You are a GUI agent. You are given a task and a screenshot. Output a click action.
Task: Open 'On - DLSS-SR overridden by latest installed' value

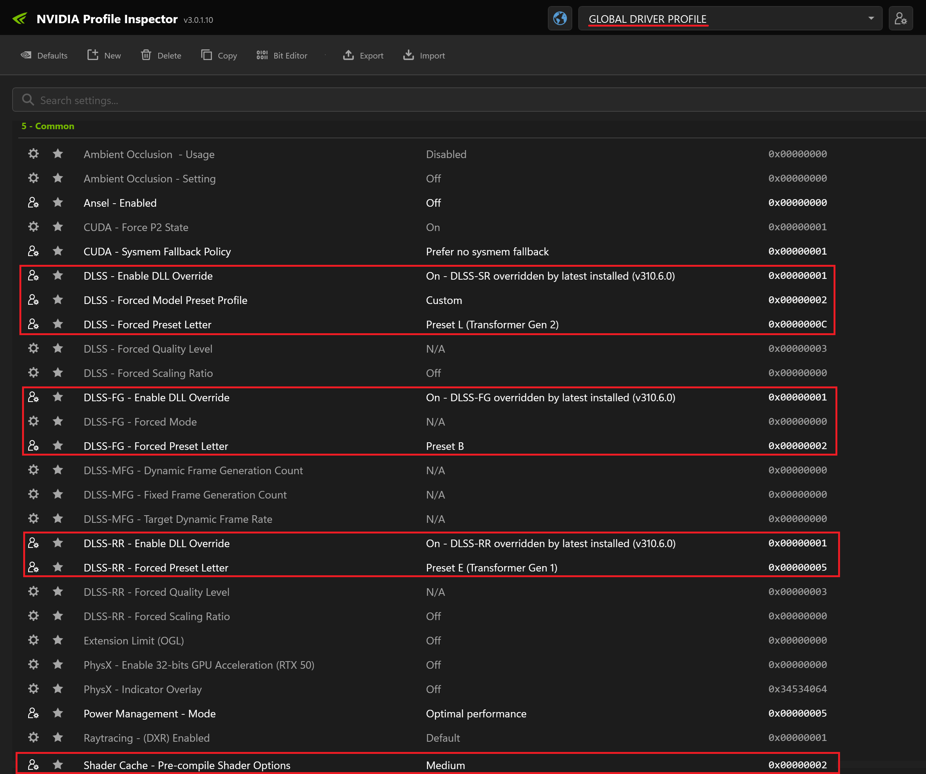550,276
